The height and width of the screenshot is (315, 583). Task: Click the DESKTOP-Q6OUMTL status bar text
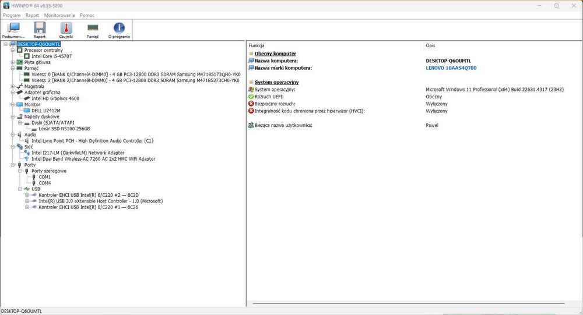pyautogui.click(x=22, y=312)
